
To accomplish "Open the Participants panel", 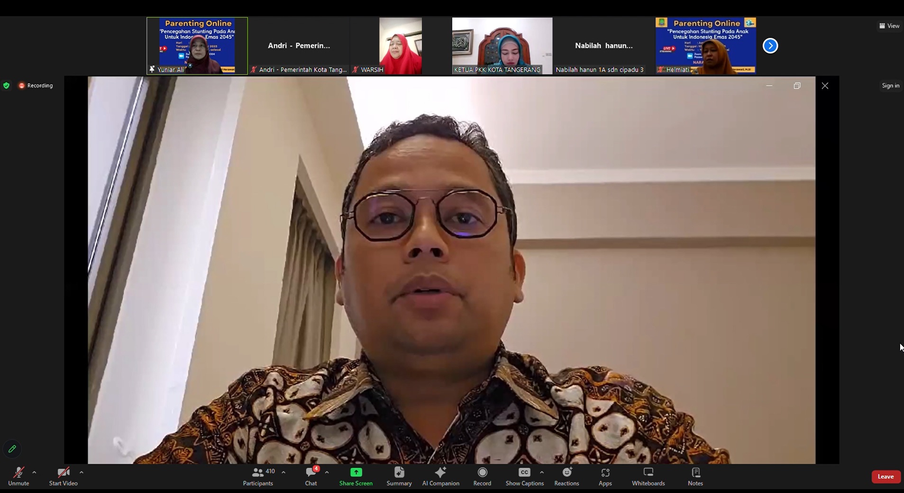I will click(x=258, y=476).
